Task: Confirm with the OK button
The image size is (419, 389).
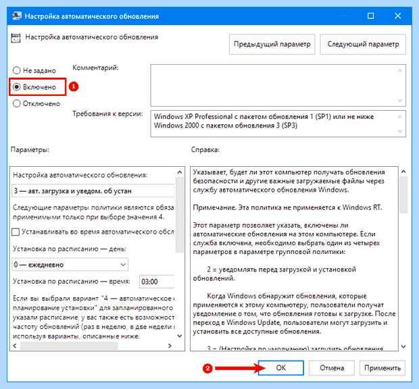Action: 281,368
